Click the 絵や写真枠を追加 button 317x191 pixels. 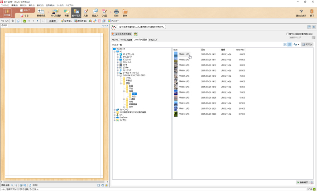122,34
